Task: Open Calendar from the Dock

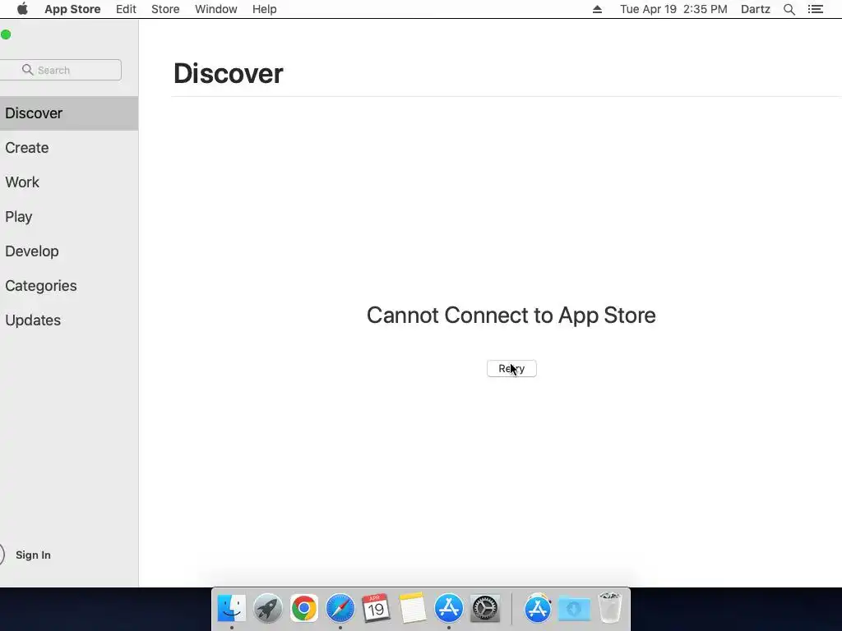Action: (x=376, y=609)
